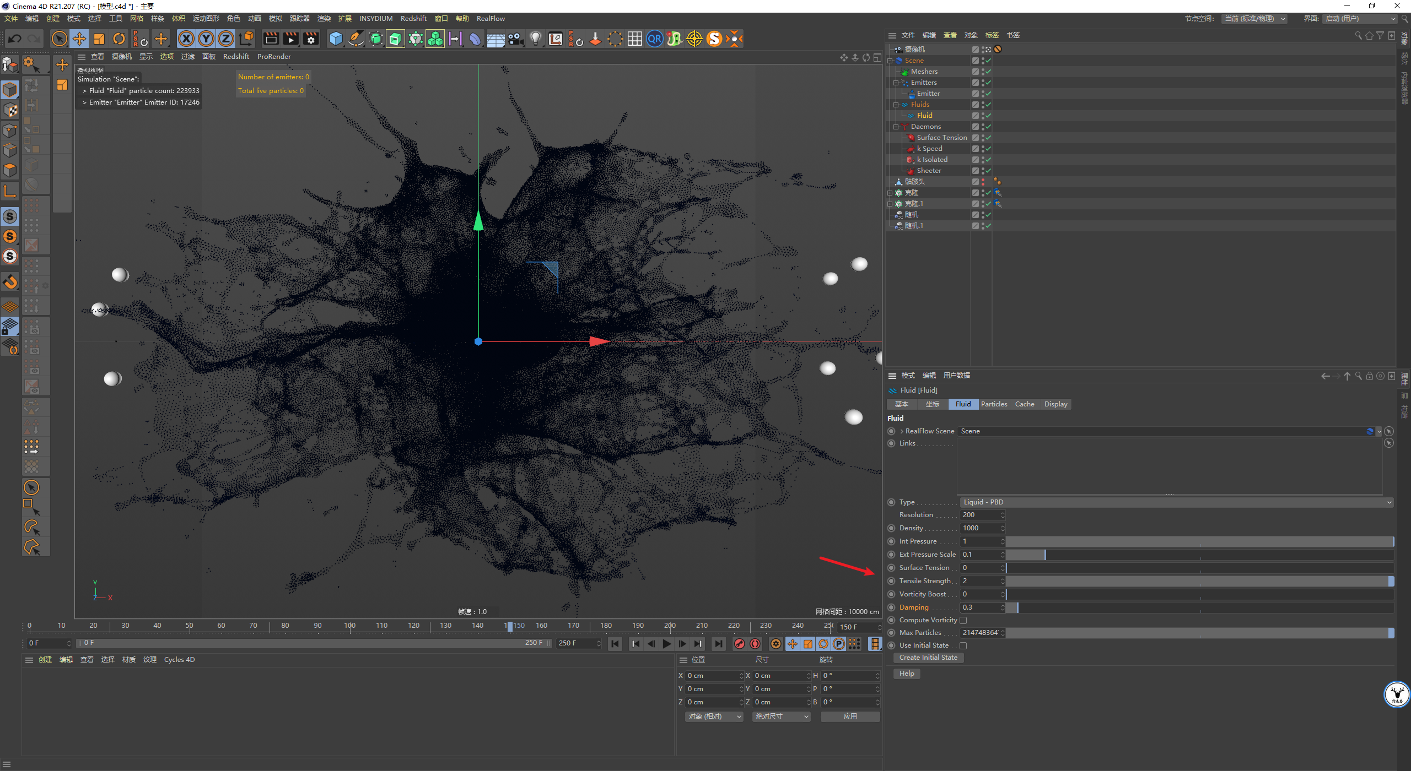Adjust the Ext Pressure Scale slider
Screen dimensions: 1411x771
pos(1200,555)
